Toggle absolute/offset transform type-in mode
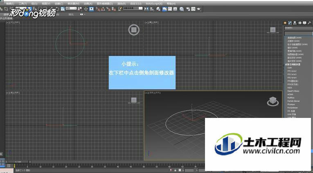The height and width of the screenshot is (173, 313). [180, 170]
